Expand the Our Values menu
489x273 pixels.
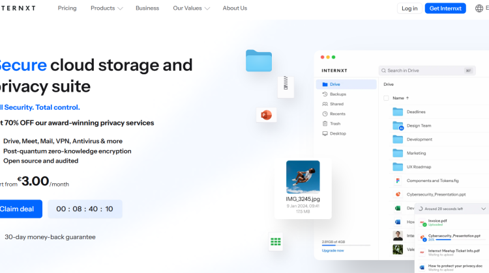pos(191,8)
